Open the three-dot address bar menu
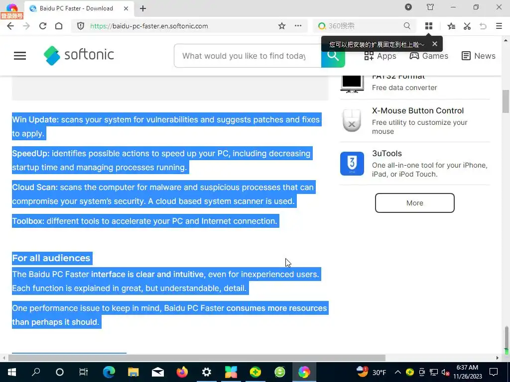The width and height of the screenshot is (510, 382). (x=298, y=26)
